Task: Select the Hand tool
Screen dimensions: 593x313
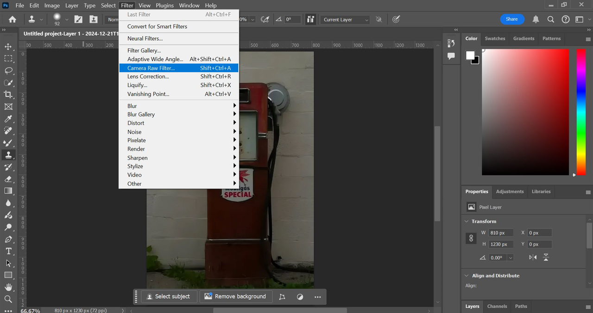Action: point(8,287)
